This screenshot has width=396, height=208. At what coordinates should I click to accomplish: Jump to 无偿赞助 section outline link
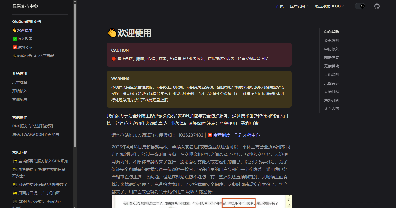[x=331, y=66]
